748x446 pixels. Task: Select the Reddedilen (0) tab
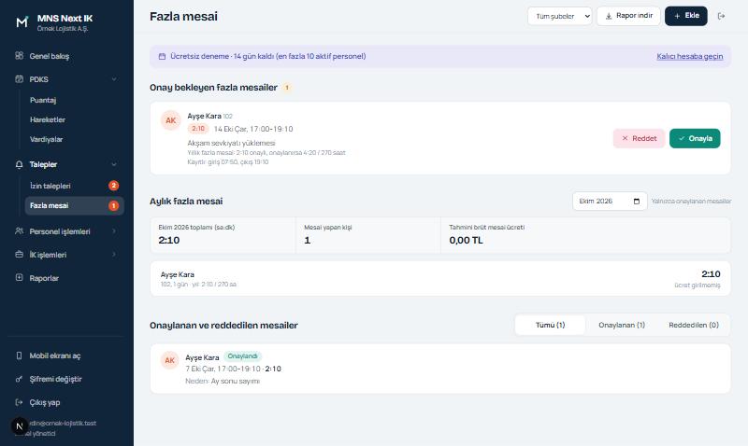694,325
